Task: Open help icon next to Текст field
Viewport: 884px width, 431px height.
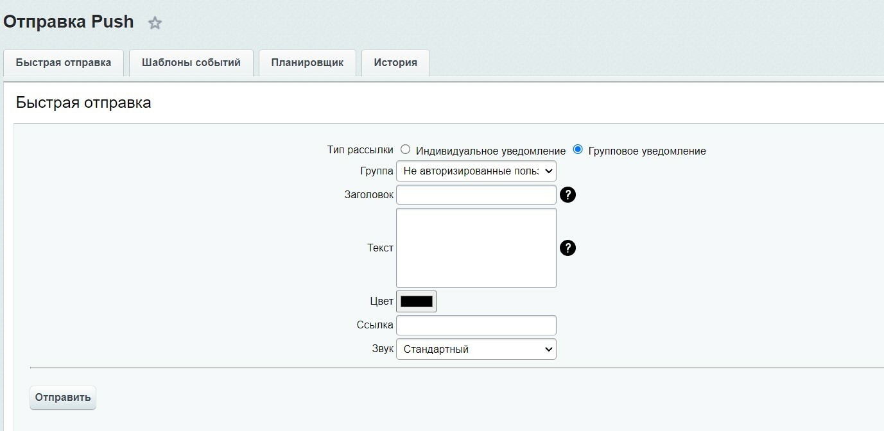Action: 568,248
